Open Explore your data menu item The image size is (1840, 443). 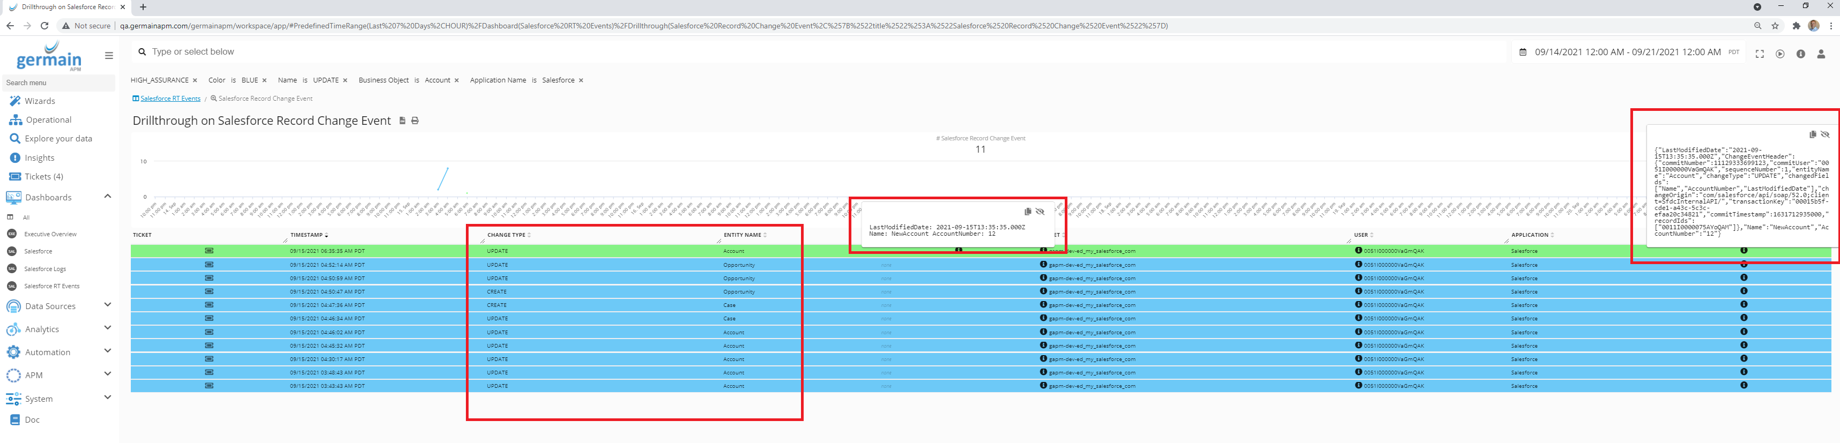pyautogui.click(x=58, y=138)
